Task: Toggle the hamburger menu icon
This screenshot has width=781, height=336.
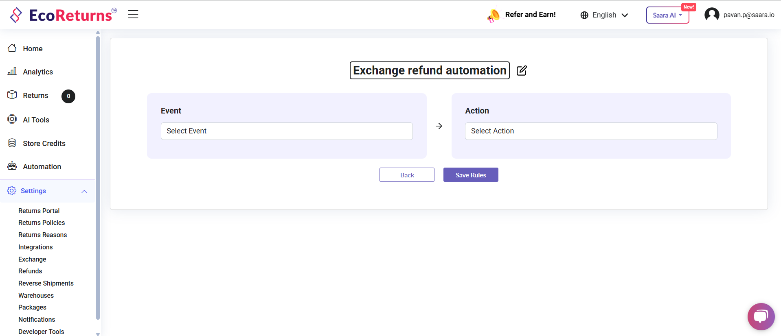Action: tap(133, 15)
